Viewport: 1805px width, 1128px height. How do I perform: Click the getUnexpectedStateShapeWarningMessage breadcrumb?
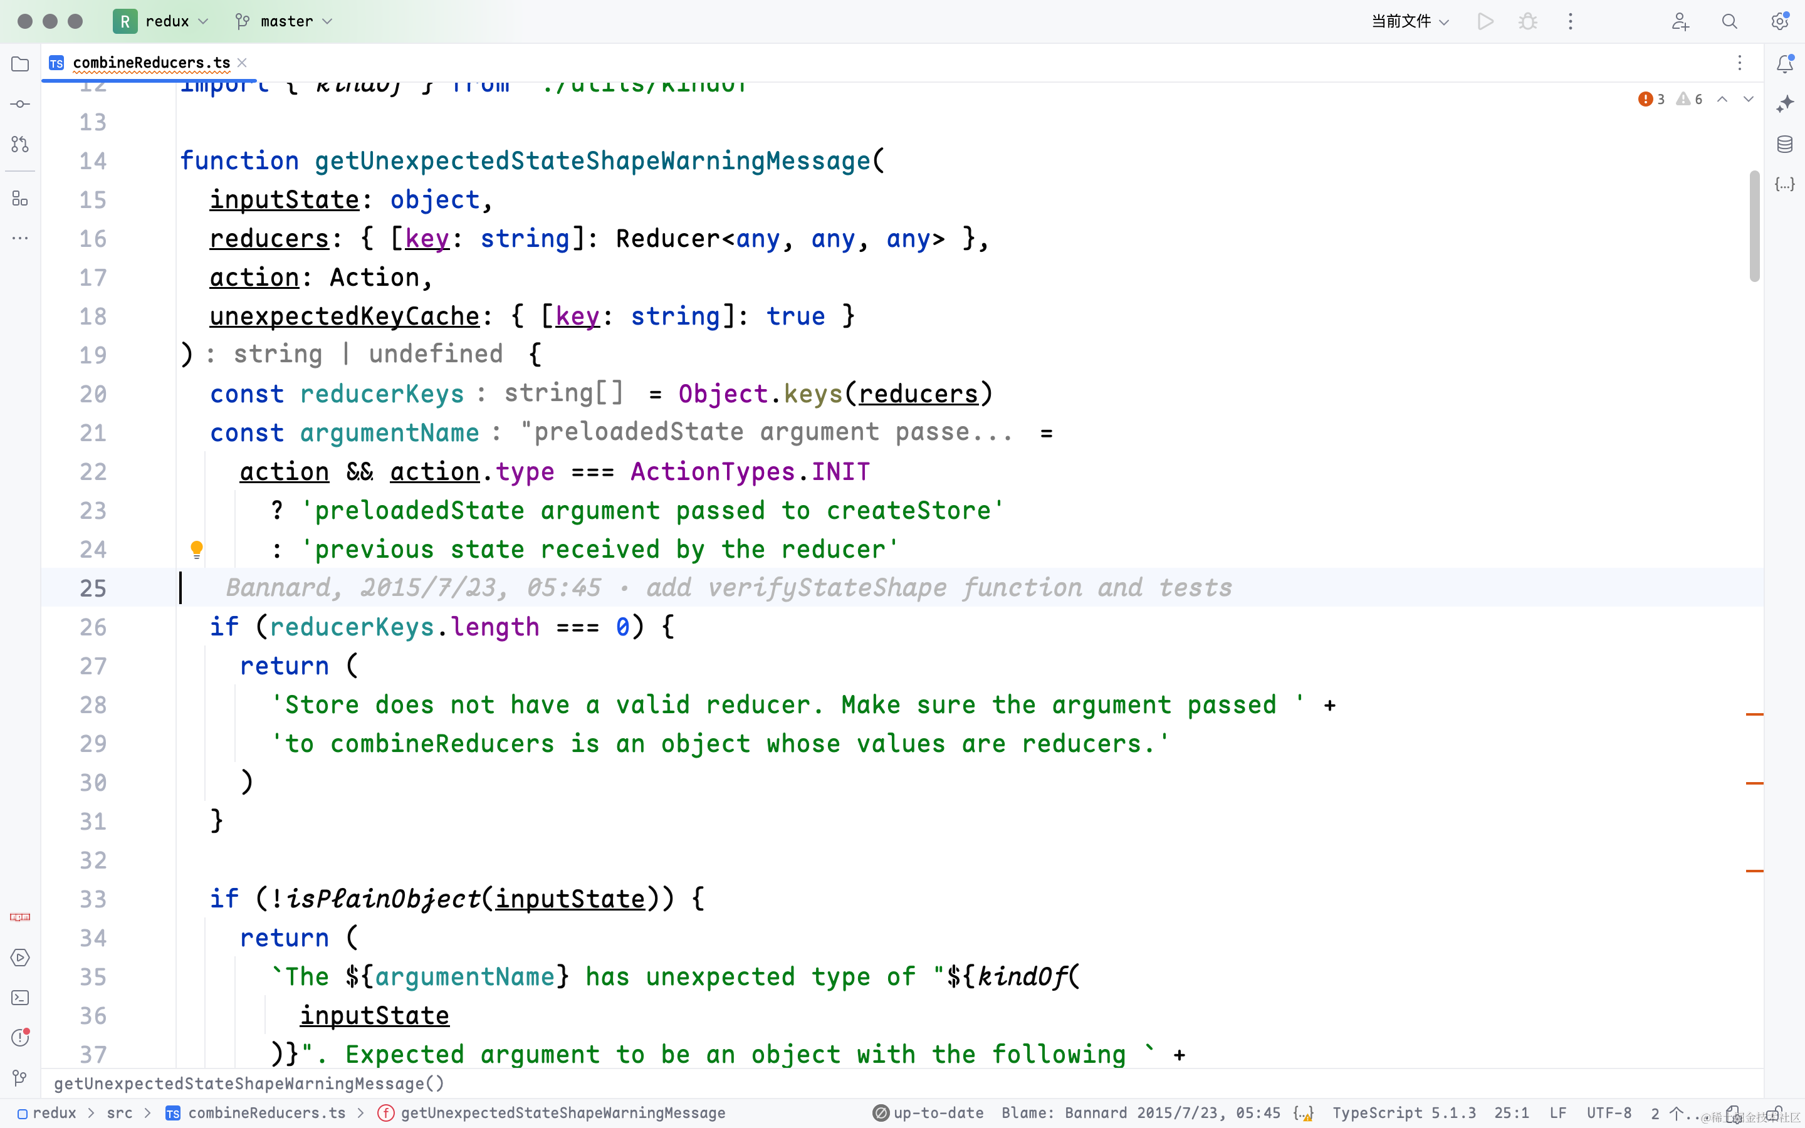tap(551, 1113)
